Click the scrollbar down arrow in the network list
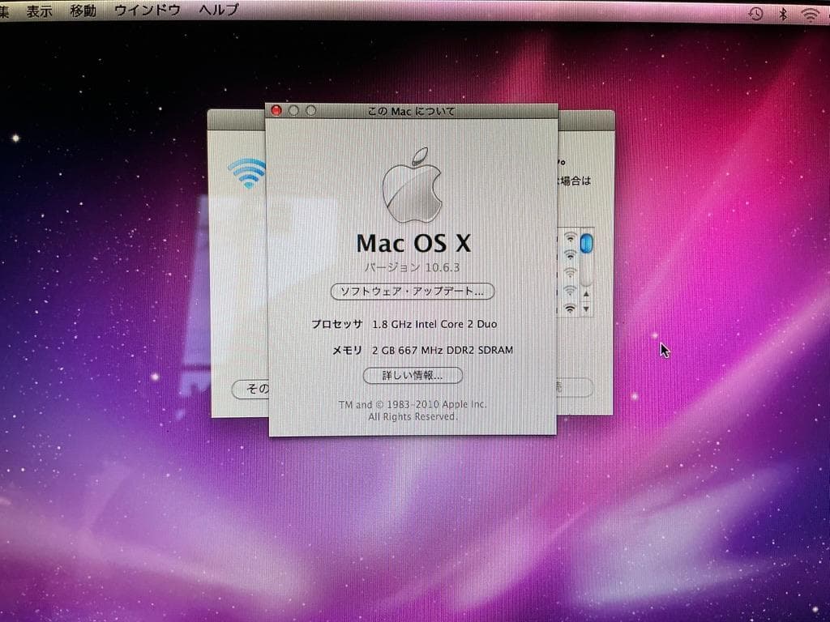 click(x=586, y=309)
